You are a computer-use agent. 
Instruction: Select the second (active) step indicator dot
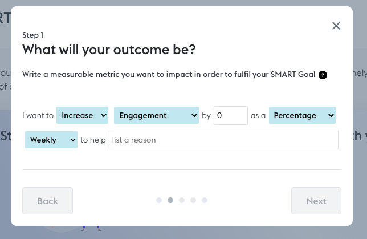[x=170, y=200]
